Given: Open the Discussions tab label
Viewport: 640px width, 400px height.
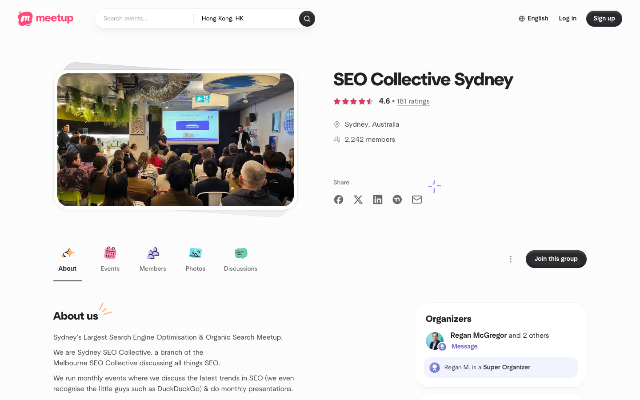Looking at the screenshot, I should pyautogui.click(x=241, y=268).
